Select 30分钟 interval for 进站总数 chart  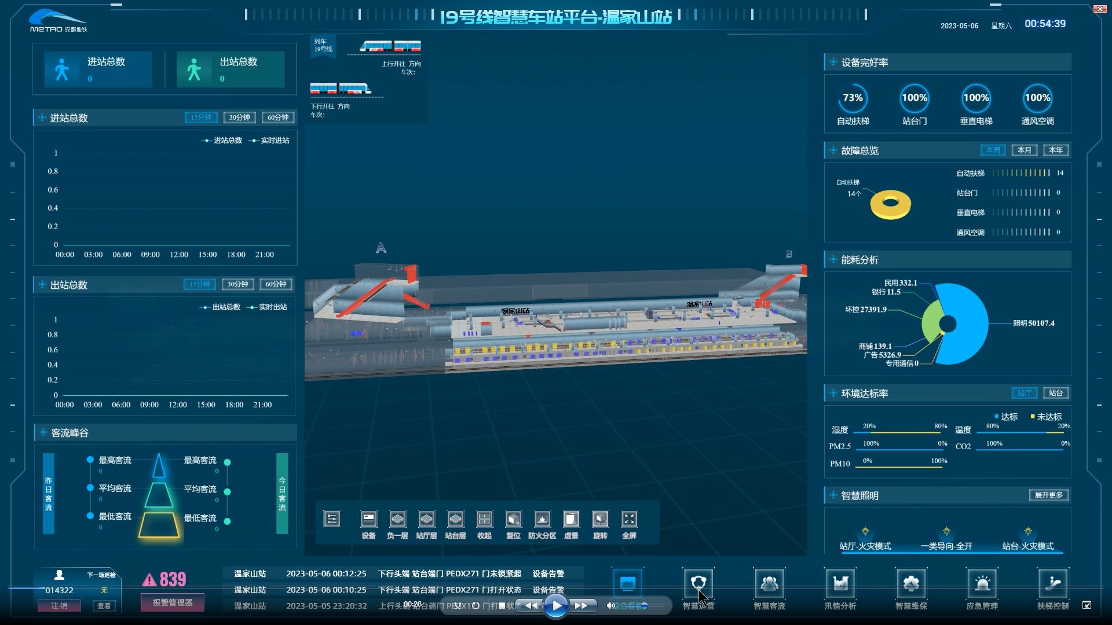tap(239, 117)
